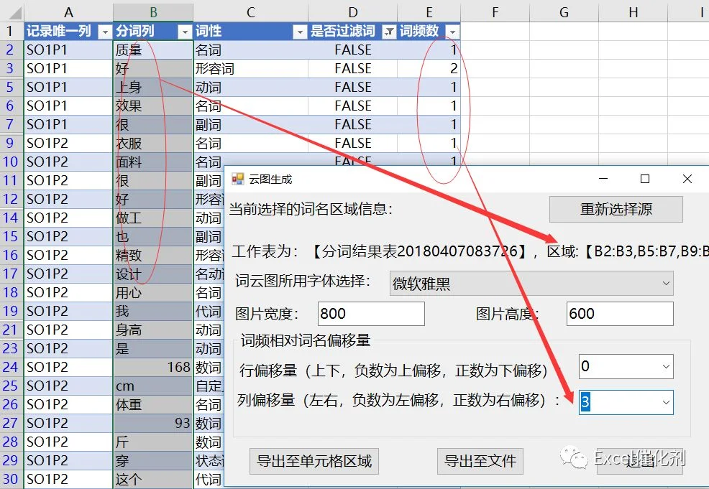Click the 导出至文件 button
This screenshot has height=489, width=709.
coord(480,461)
